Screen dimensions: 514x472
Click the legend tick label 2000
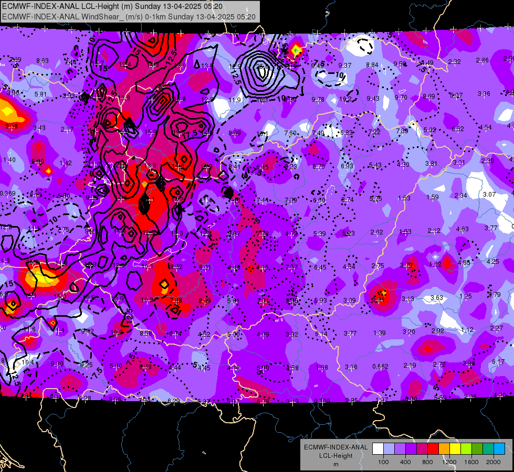point(494,462)
